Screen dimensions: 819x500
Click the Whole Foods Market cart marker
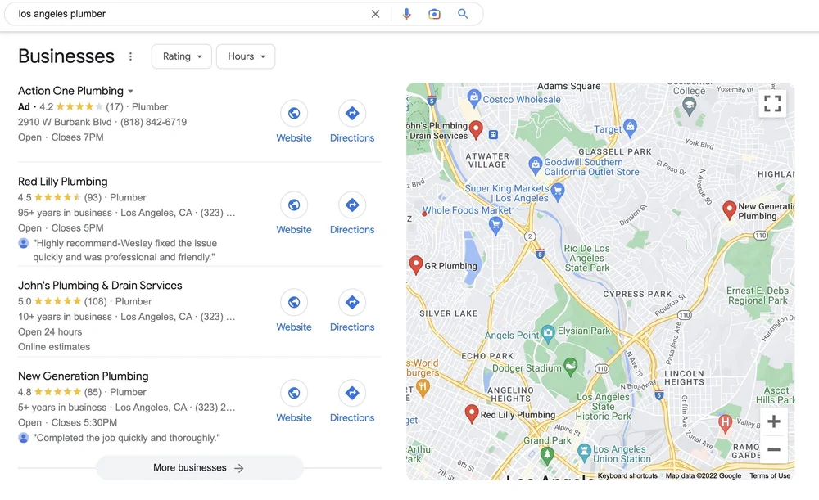(495, 226)
